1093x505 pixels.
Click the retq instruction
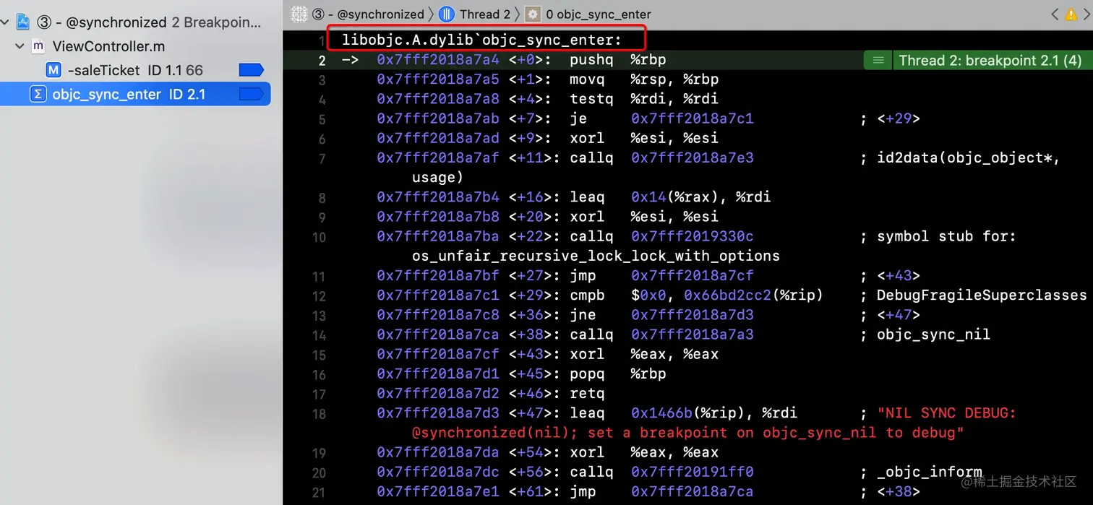click(x=587, y=394)
